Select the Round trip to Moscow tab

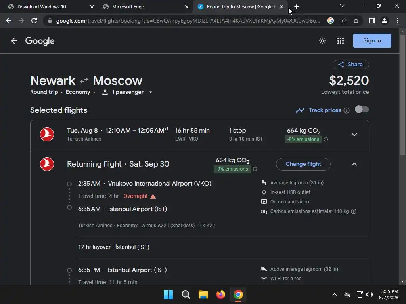point(240,7)
